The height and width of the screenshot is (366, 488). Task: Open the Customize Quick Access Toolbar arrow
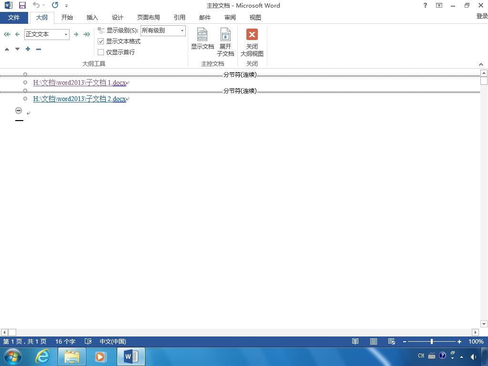point(67,6)
